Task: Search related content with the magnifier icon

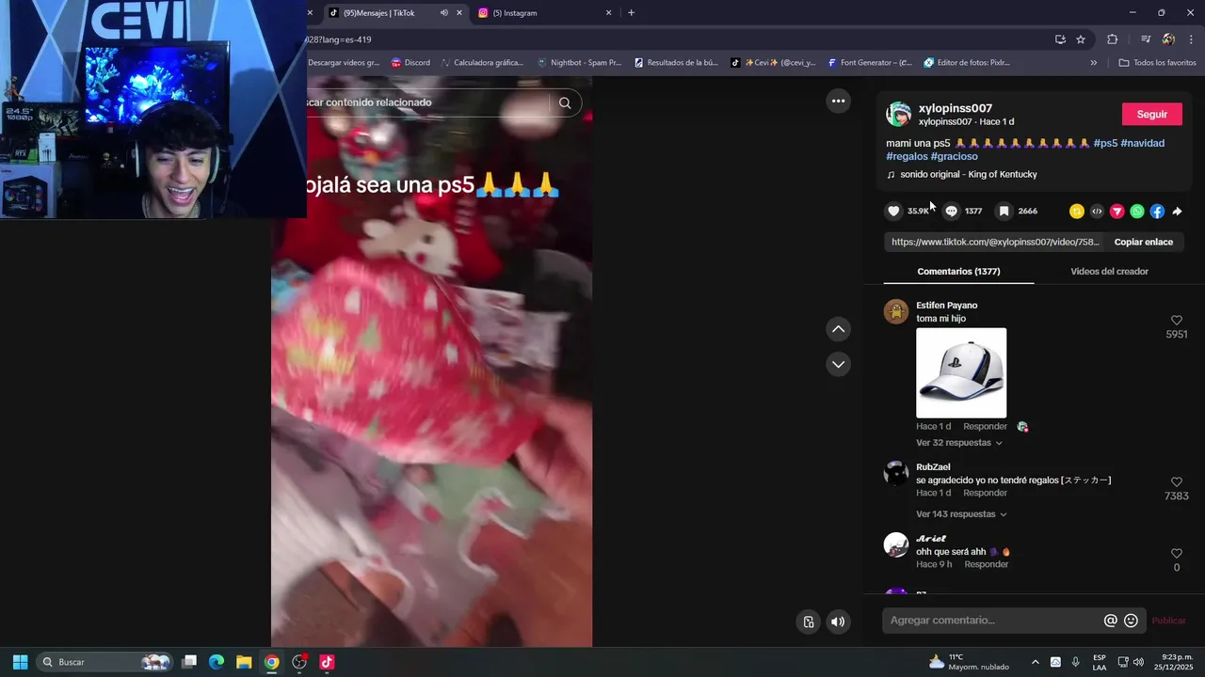Action: [x=565, y=102]
